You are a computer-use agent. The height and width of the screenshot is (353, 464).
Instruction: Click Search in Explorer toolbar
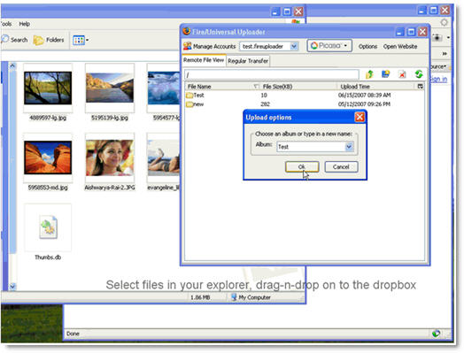click(15, 40)
